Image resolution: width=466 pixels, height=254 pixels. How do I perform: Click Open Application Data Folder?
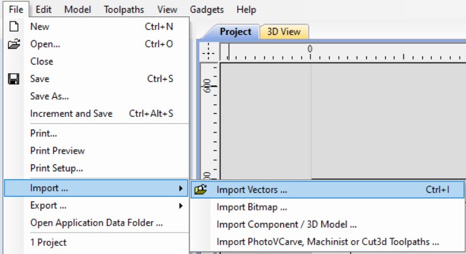tap(97, 222)
